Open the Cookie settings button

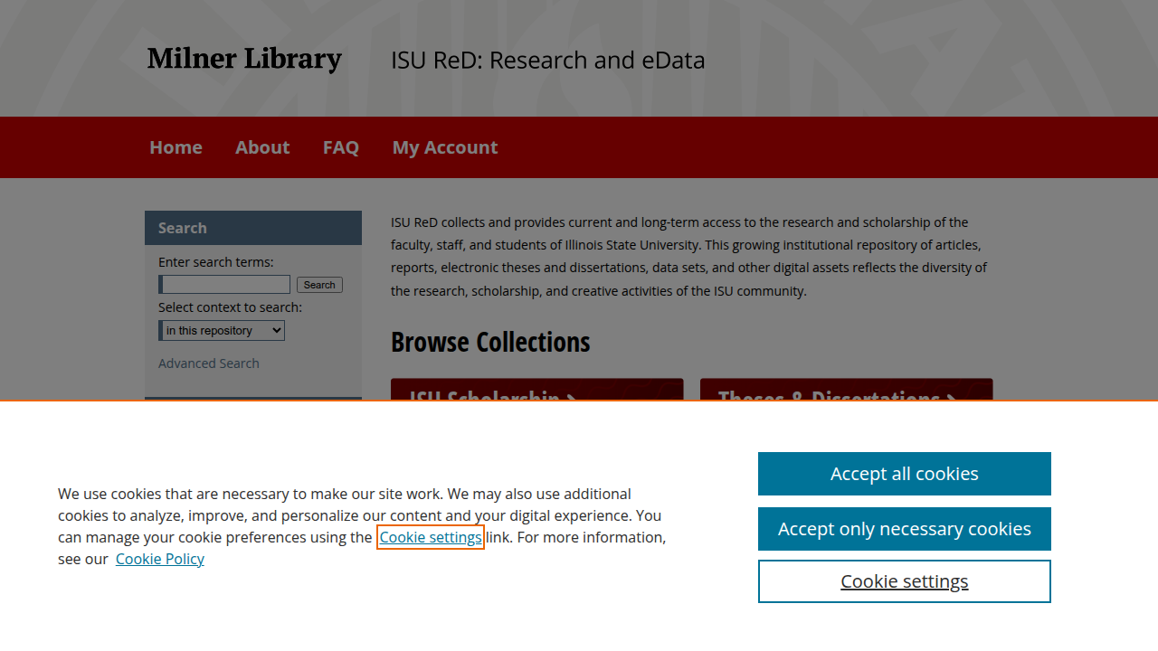tap(905, 581)
